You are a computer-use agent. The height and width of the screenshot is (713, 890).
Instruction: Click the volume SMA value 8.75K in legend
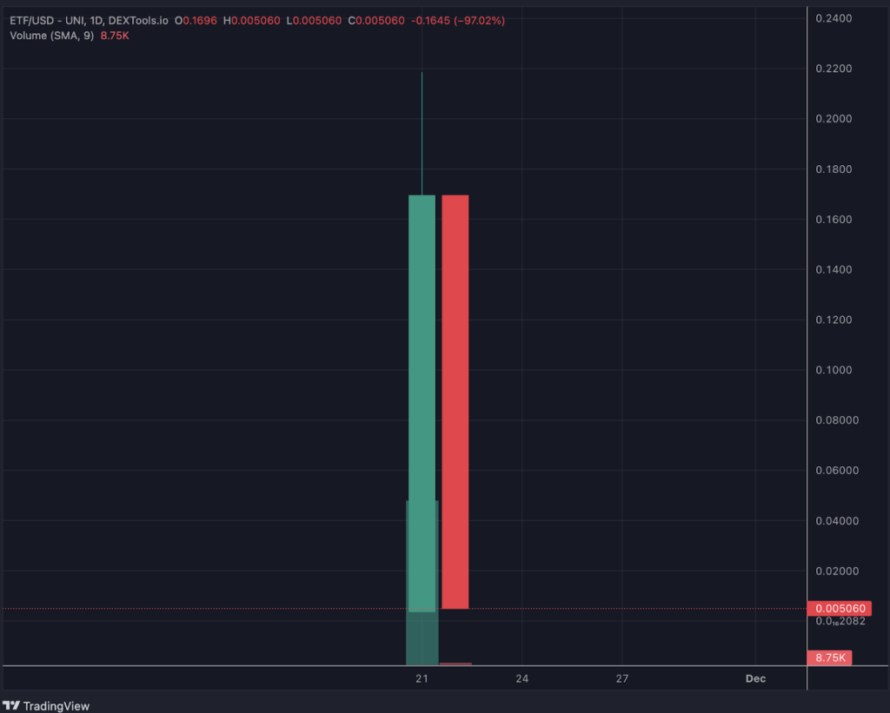coord(115,36)
